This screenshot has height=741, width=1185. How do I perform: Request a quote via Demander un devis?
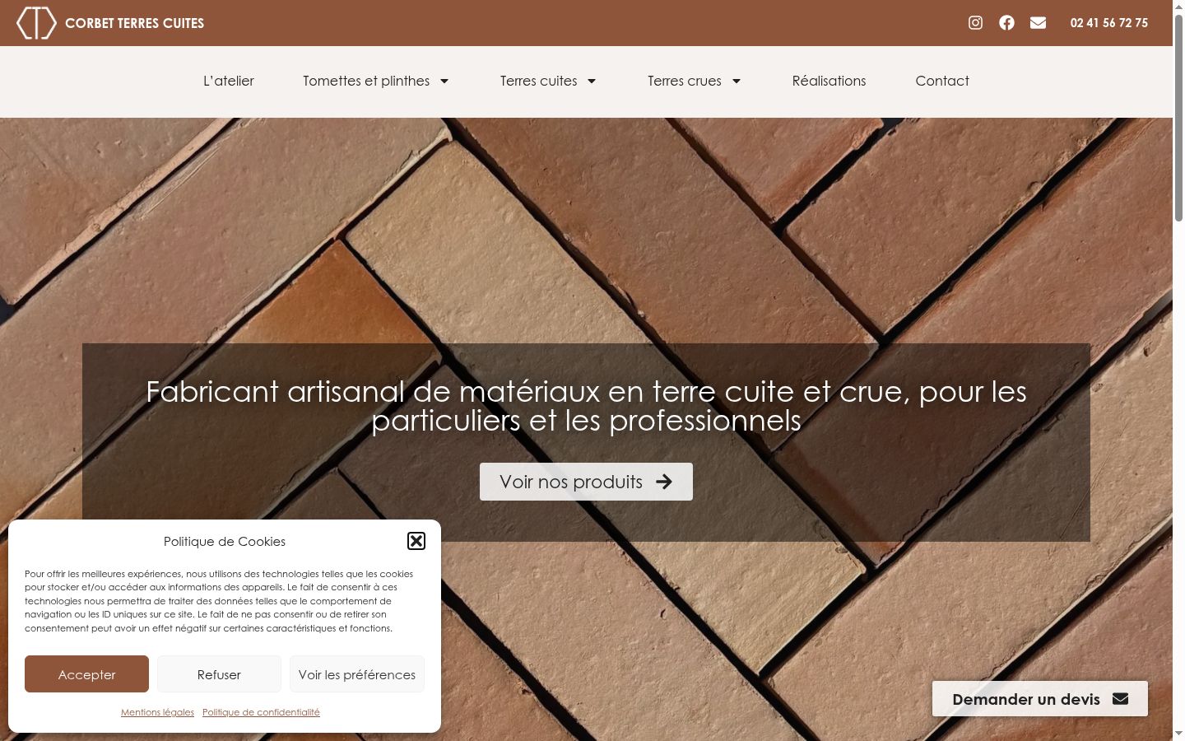point(1040,699)
